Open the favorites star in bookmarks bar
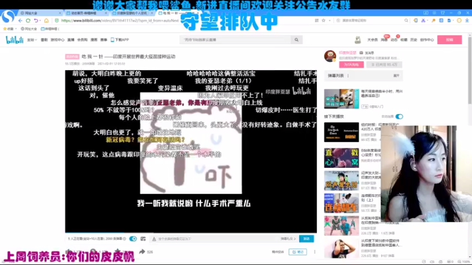Viewport: 472px width, 265px height. (x=5, y=29)
